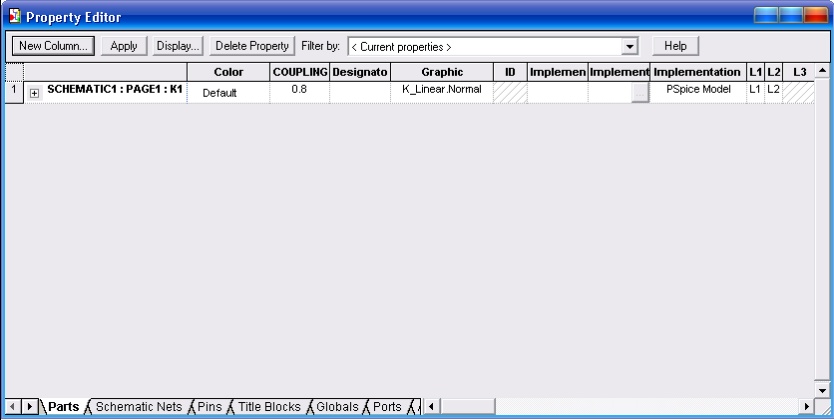Click the L2 column header
Image resolution: width=834 pixels, height=420 pixels.
click(x=773, y=72)
